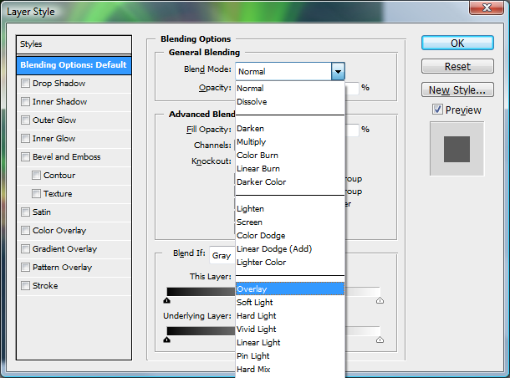Open the Styles header in the left panel
This screenshot has height=378, width=510.
click(x=74, y=44)
